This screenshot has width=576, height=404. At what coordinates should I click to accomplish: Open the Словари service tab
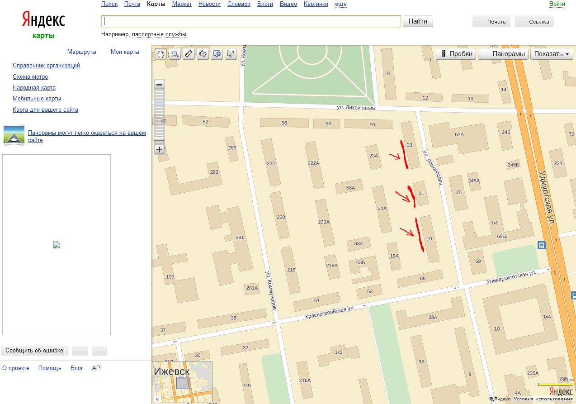tap(239, 4)
